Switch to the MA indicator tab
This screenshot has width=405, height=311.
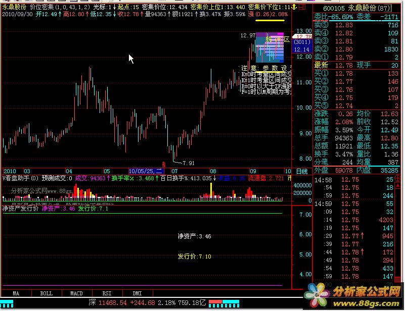pyautogui.click(x=16, y=293)
